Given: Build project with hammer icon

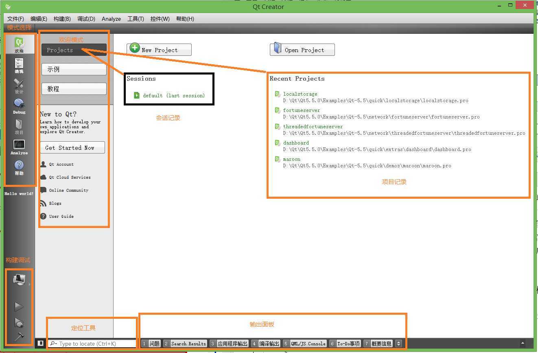Looking at the screenshot, I should [x=19, y=337].
